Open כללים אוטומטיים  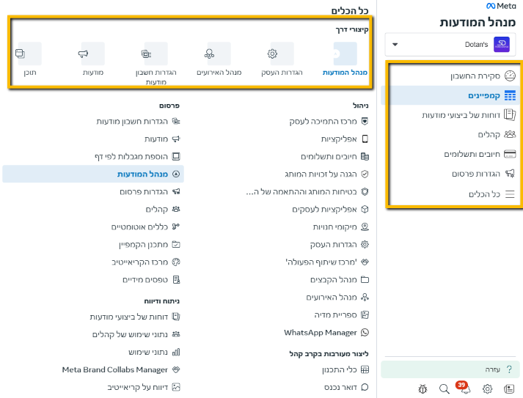pos(145,227)
